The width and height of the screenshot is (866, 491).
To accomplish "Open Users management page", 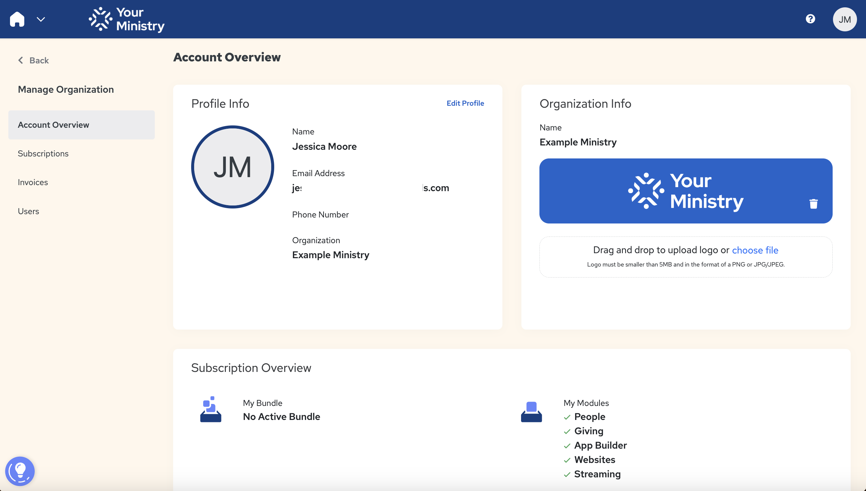I will (28, 211).
